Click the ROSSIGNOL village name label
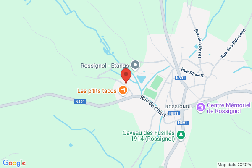This screenshot has height=168, width=252. (178, 107)
